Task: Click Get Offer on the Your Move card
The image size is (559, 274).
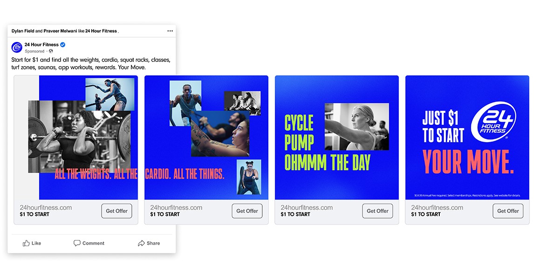Action: coord(508,211)
